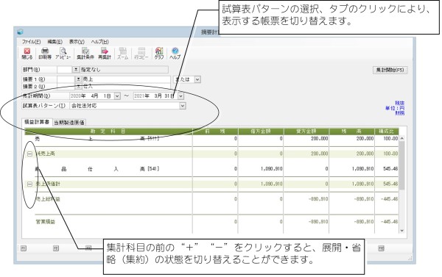The image size is (442, 277).
Task: Click the application icon in title bar
Action: pos(20,32)
